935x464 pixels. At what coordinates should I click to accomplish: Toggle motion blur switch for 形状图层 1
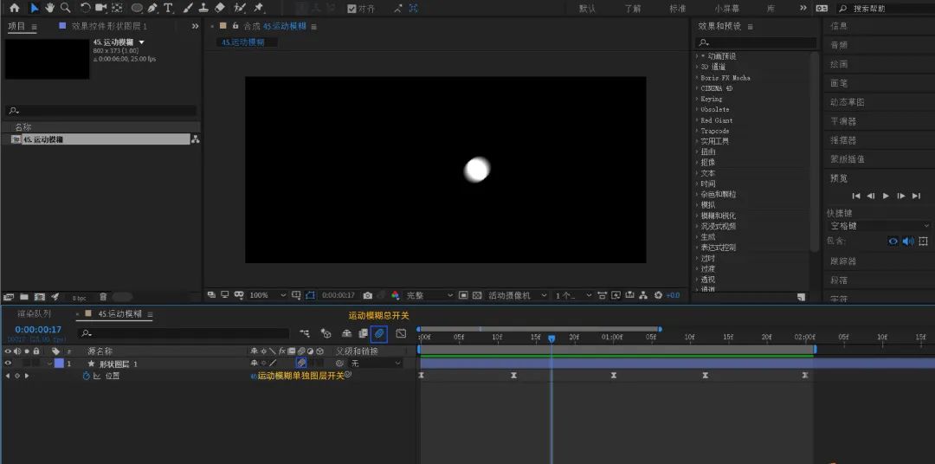tap(302, 363)
